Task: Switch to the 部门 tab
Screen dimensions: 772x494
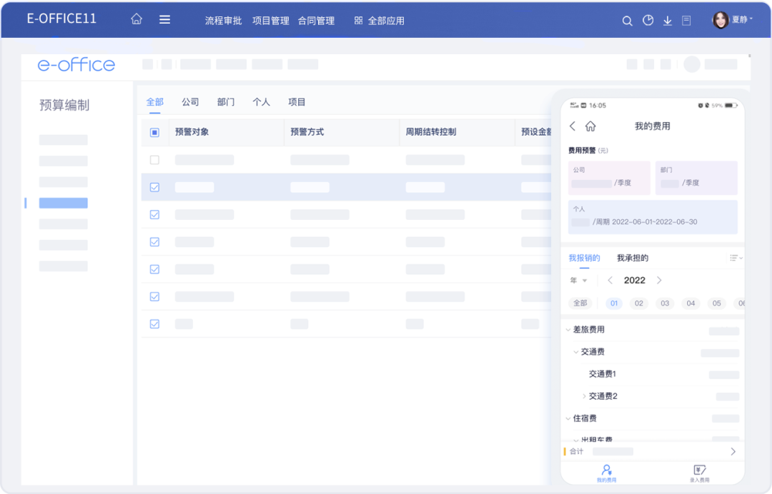Action: click(x=226, y=102)
